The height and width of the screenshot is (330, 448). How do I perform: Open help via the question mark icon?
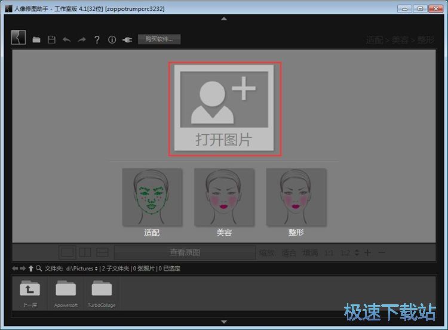(x=97, y=40)
